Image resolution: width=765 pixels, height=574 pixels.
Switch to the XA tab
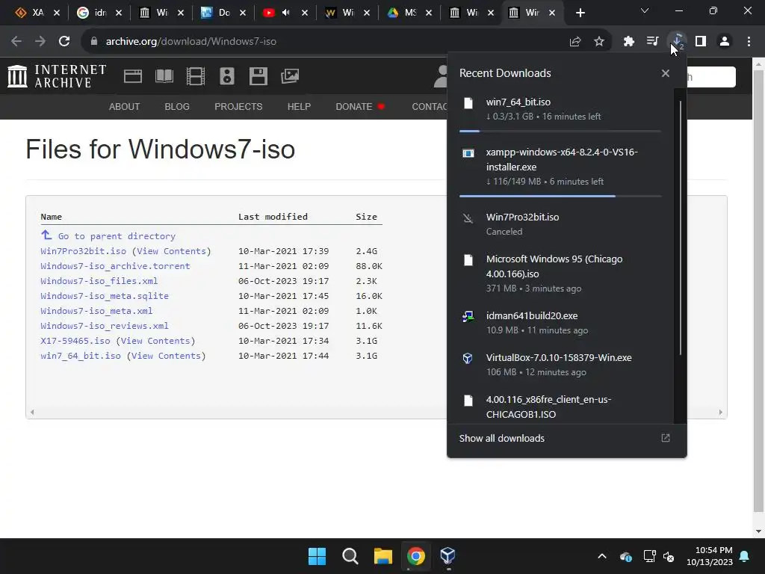(x=38, y=13)
